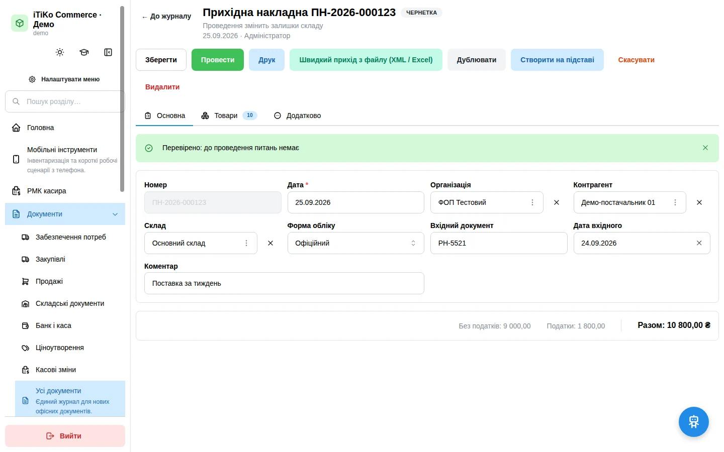Screen dimensions: 724x452
Task: Click the iTiKo Commerce logo cube
Action: pos(20,23)
